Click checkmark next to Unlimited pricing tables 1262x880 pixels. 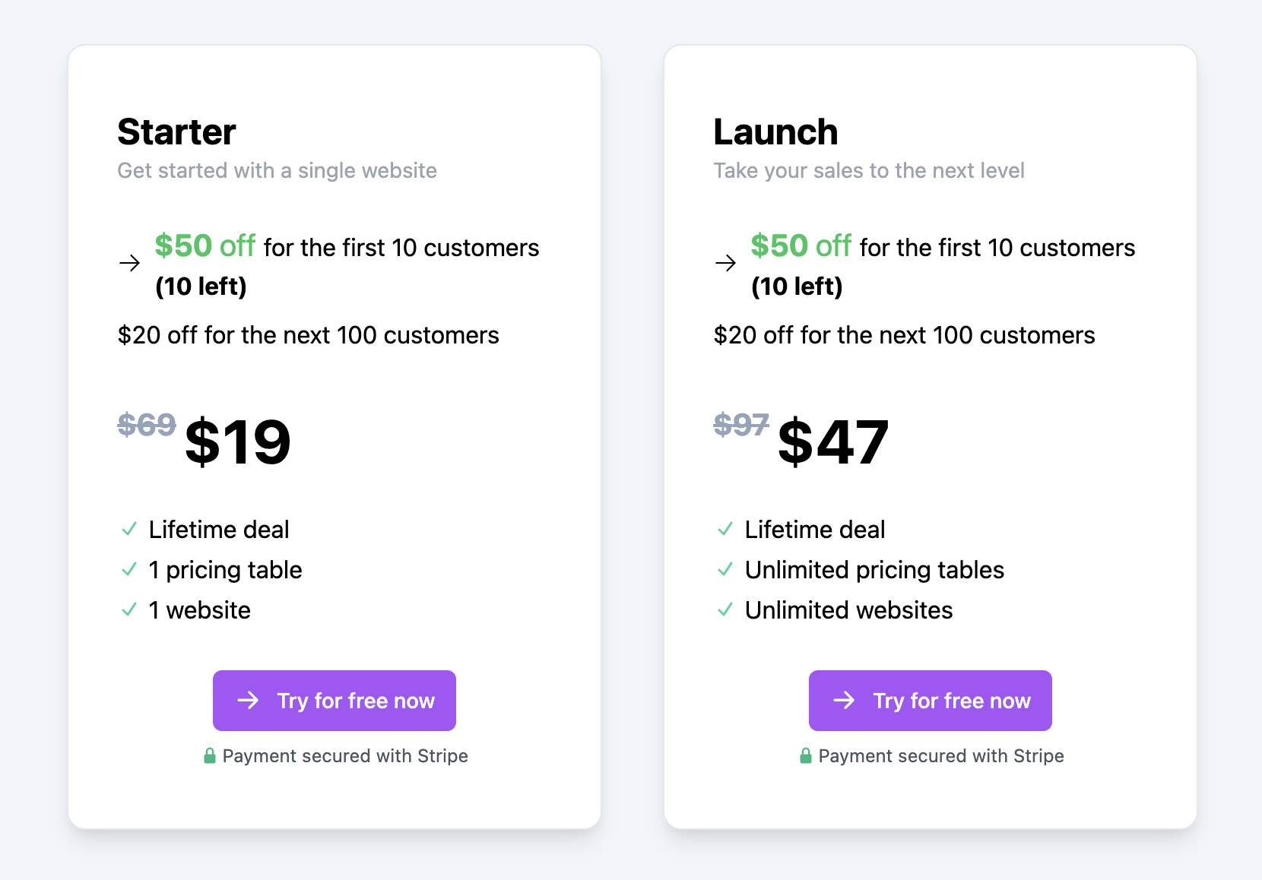725,569
